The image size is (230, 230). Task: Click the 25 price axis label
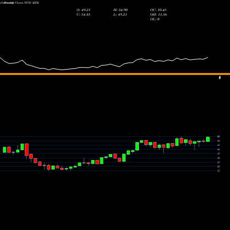click(218, 162)
